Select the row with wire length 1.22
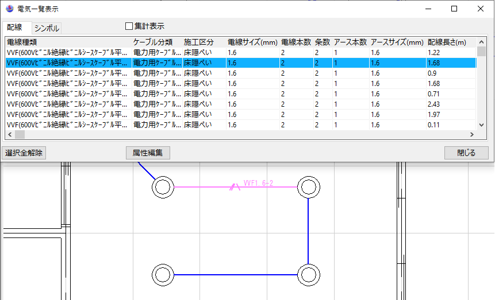Image resolution: width=495 pixels, height=300 pixels. pyautogui.click(x=230, y=53)
